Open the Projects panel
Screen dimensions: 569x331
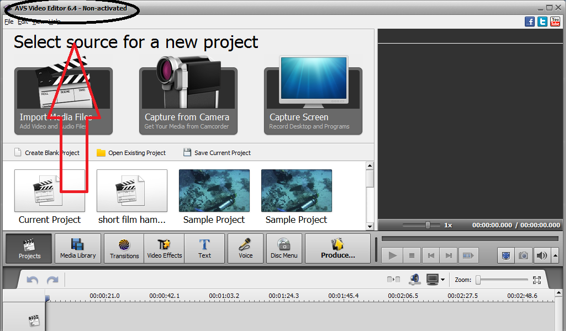[29, 249]
